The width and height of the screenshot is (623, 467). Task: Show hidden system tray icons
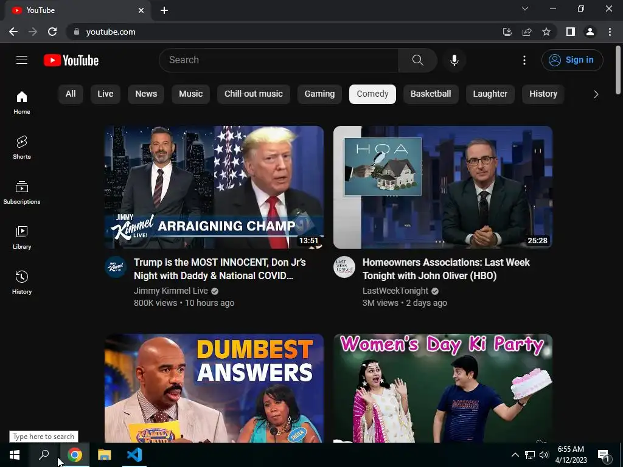515,455
